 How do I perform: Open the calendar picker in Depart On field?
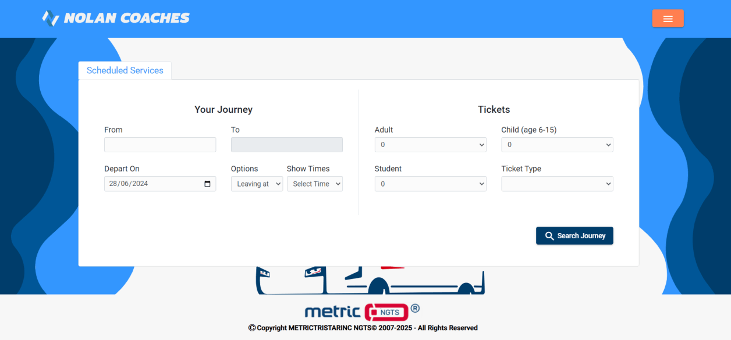208,184
